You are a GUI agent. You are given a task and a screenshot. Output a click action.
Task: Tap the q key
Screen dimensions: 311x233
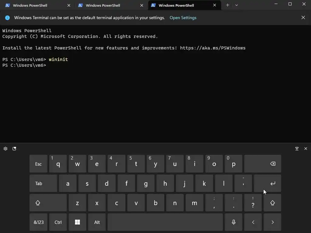point(58,164)
